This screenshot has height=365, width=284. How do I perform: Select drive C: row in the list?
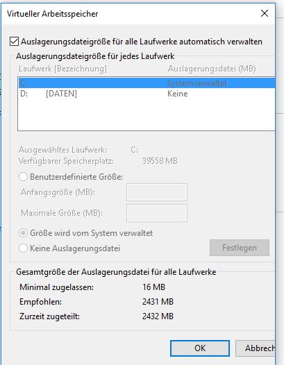point(147,83)
